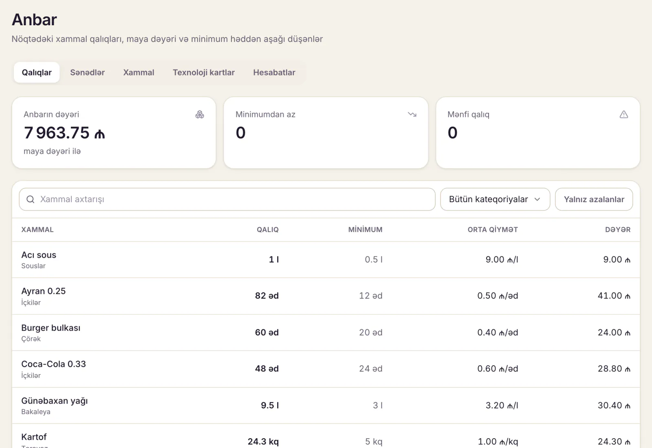Click the Minimumdan az card label

point(265,115)
